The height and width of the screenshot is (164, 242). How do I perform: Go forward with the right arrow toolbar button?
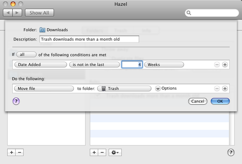click(17, 13)
